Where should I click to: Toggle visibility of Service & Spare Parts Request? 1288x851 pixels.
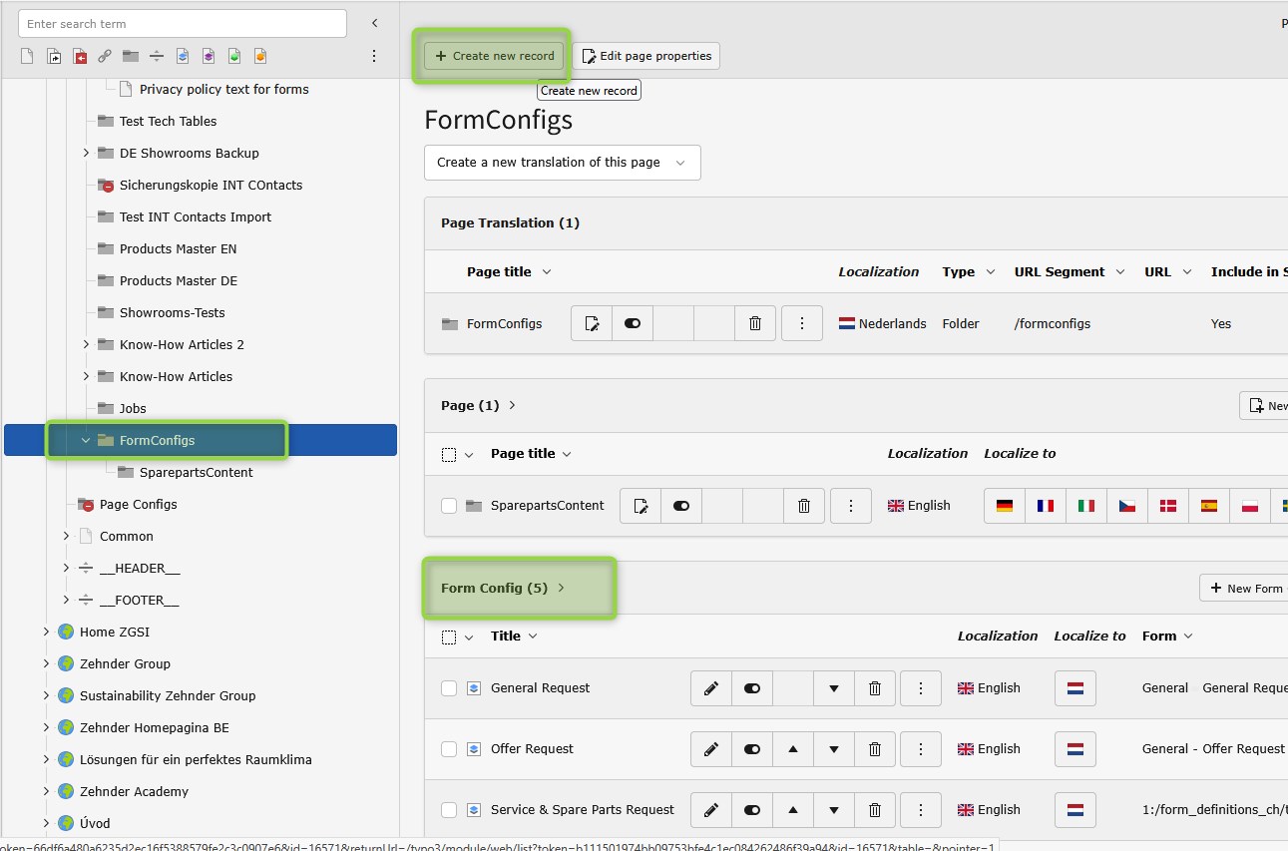[x=752, y=810]
